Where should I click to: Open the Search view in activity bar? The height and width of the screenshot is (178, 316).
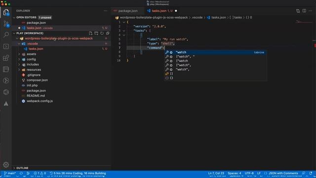tap(6, 35)
